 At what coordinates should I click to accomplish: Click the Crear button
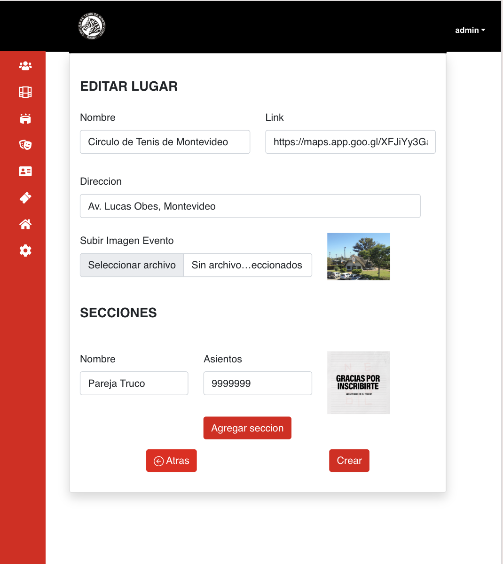click(349, 461)
